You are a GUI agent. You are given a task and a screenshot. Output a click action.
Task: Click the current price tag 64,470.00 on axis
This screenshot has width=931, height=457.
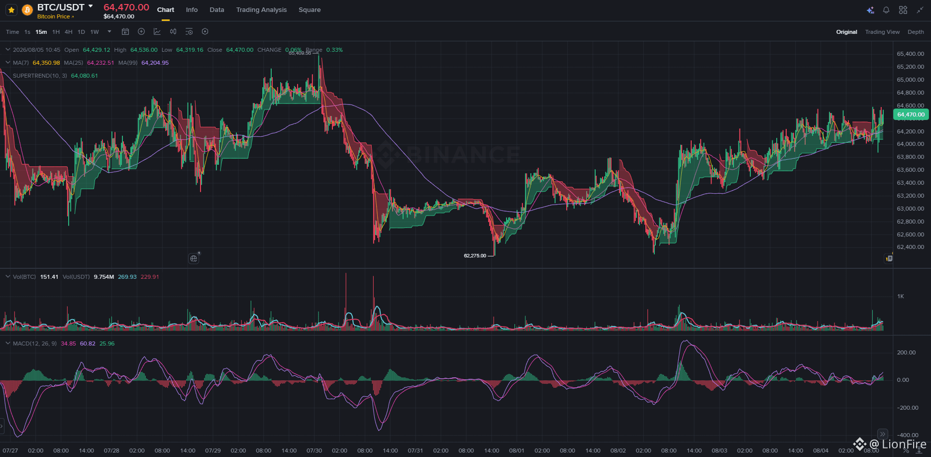[x=911, y=114]
